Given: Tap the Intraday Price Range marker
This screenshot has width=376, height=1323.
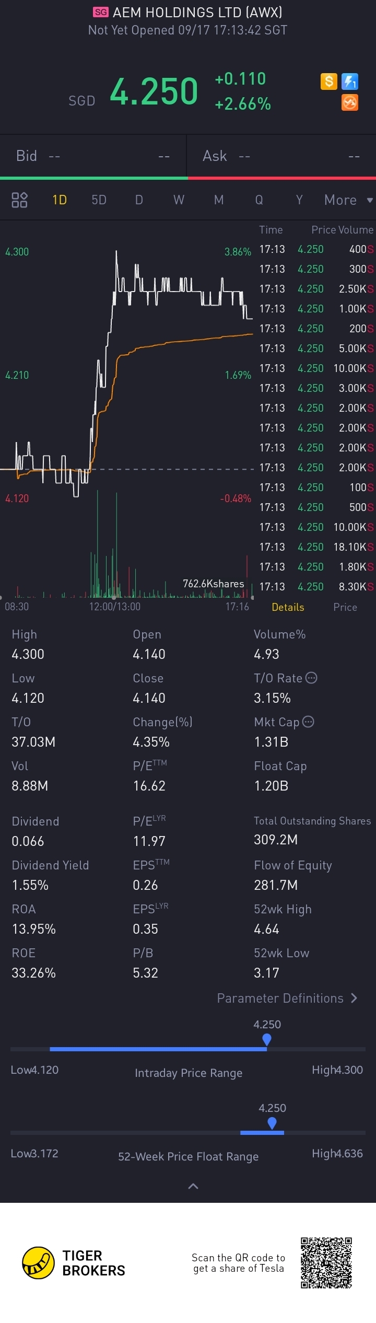Looking at the screenshot, I should pos(267,1039).
